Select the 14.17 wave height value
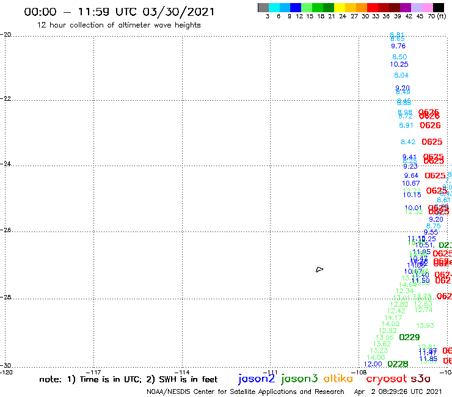Screen dimensions: 452x397 (393, 318)
